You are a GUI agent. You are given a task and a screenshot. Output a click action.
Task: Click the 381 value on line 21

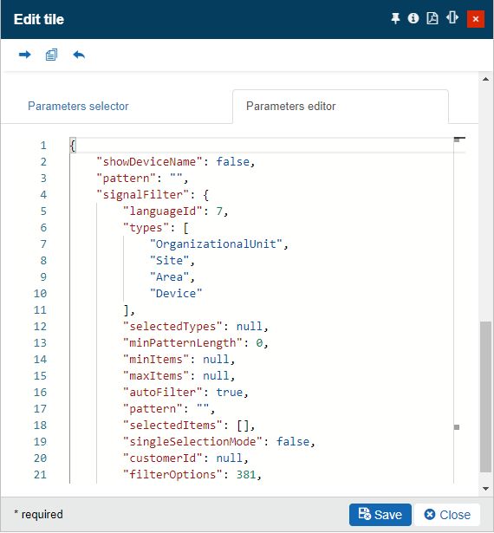pos(246,475)
